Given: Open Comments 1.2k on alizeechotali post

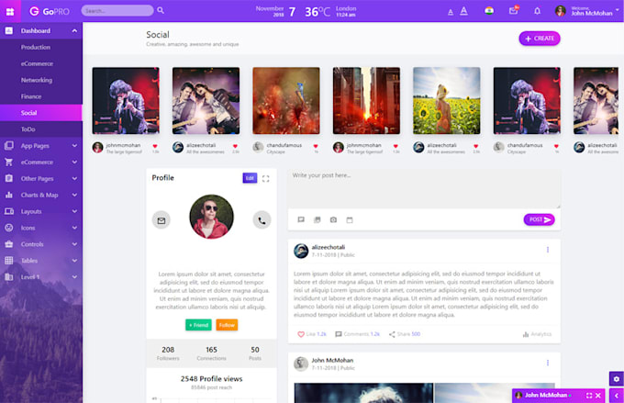Looking at the screenshot, I should [357, 334].
